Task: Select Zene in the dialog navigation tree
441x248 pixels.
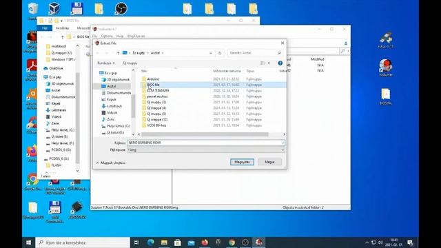Action: pyautogui.click(x=111, y=119)
